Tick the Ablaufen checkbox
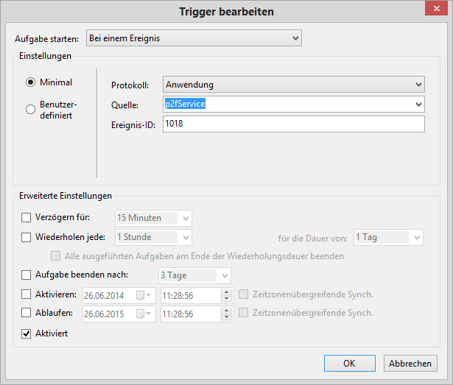This screenshot has width=453, height=385. pyautogui.click(x=27, y=313)
